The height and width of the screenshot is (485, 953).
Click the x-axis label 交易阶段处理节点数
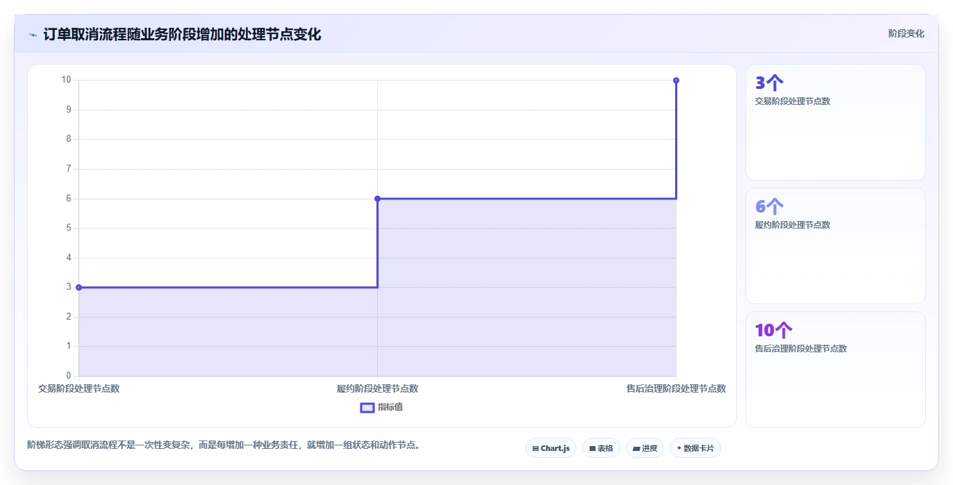78,388
